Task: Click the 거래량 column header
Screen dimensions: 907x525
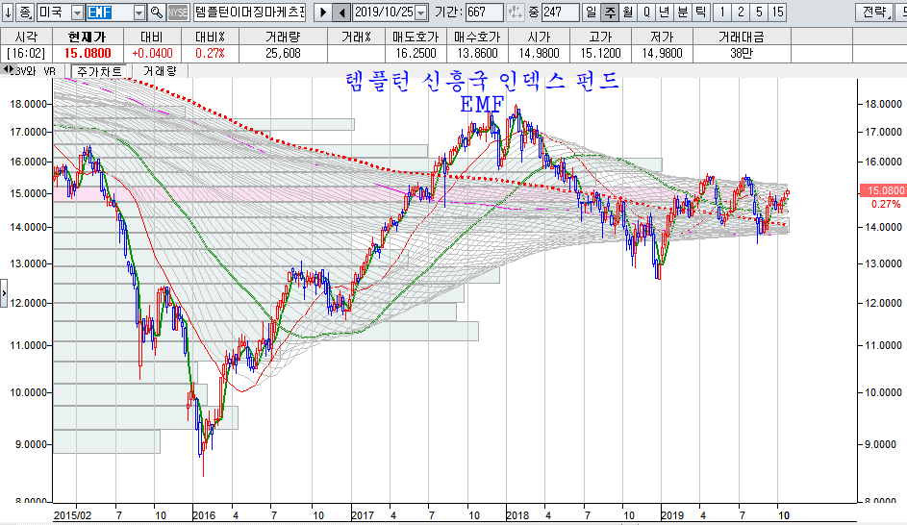Action: point(283,37)
